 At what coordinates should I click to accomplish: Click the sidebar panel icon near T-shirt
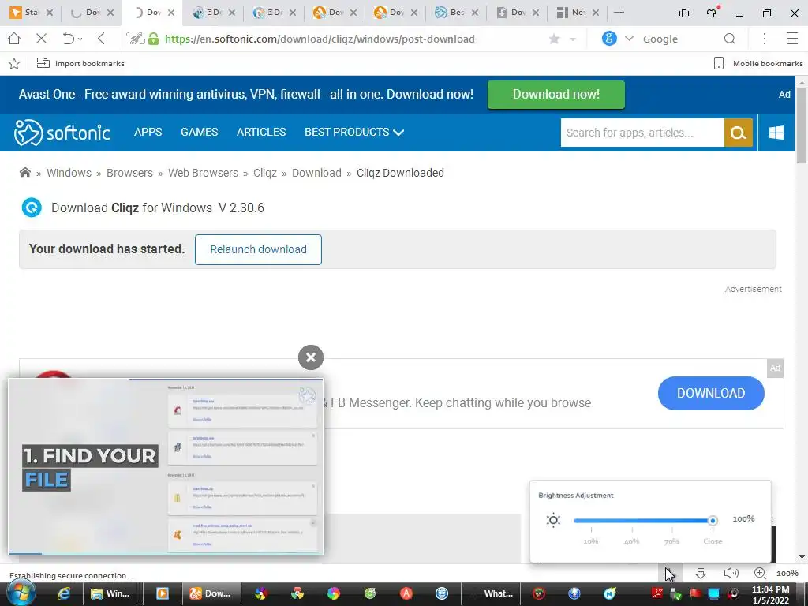tap(684, 13)
